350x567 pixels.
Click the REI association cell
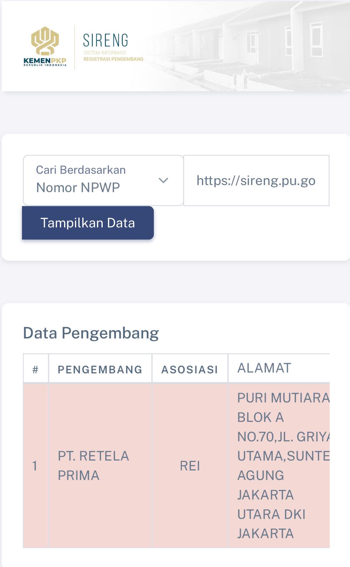pos(190,466)
